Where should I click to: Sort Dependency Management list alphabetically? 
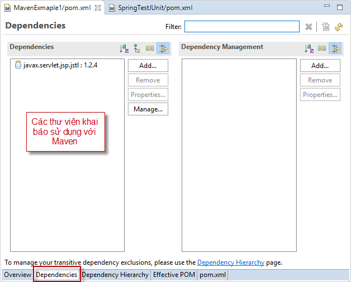pos(309,48)
